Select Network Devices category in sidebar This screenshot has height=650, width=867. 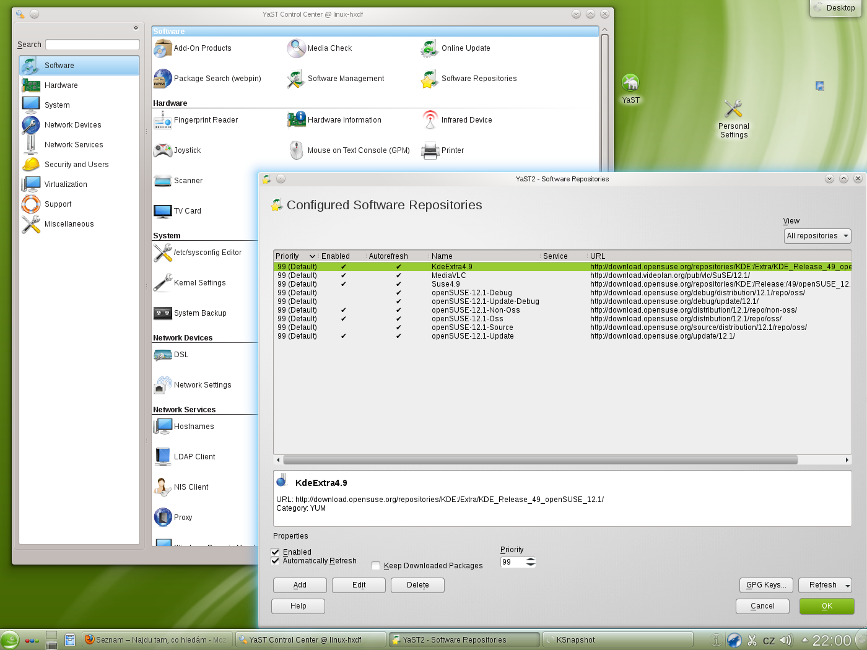point(79,125)
